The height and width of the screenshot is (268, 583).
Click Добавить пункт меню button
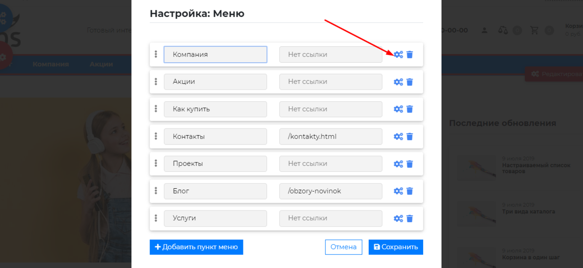point(196,247)
